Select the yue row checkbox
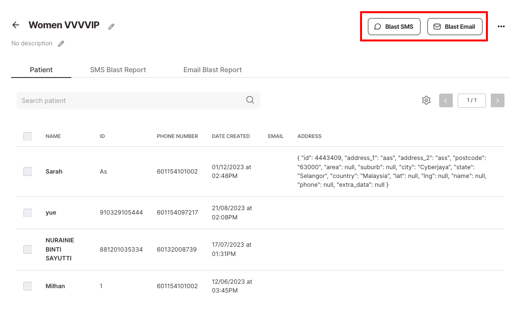 [28, 213]
